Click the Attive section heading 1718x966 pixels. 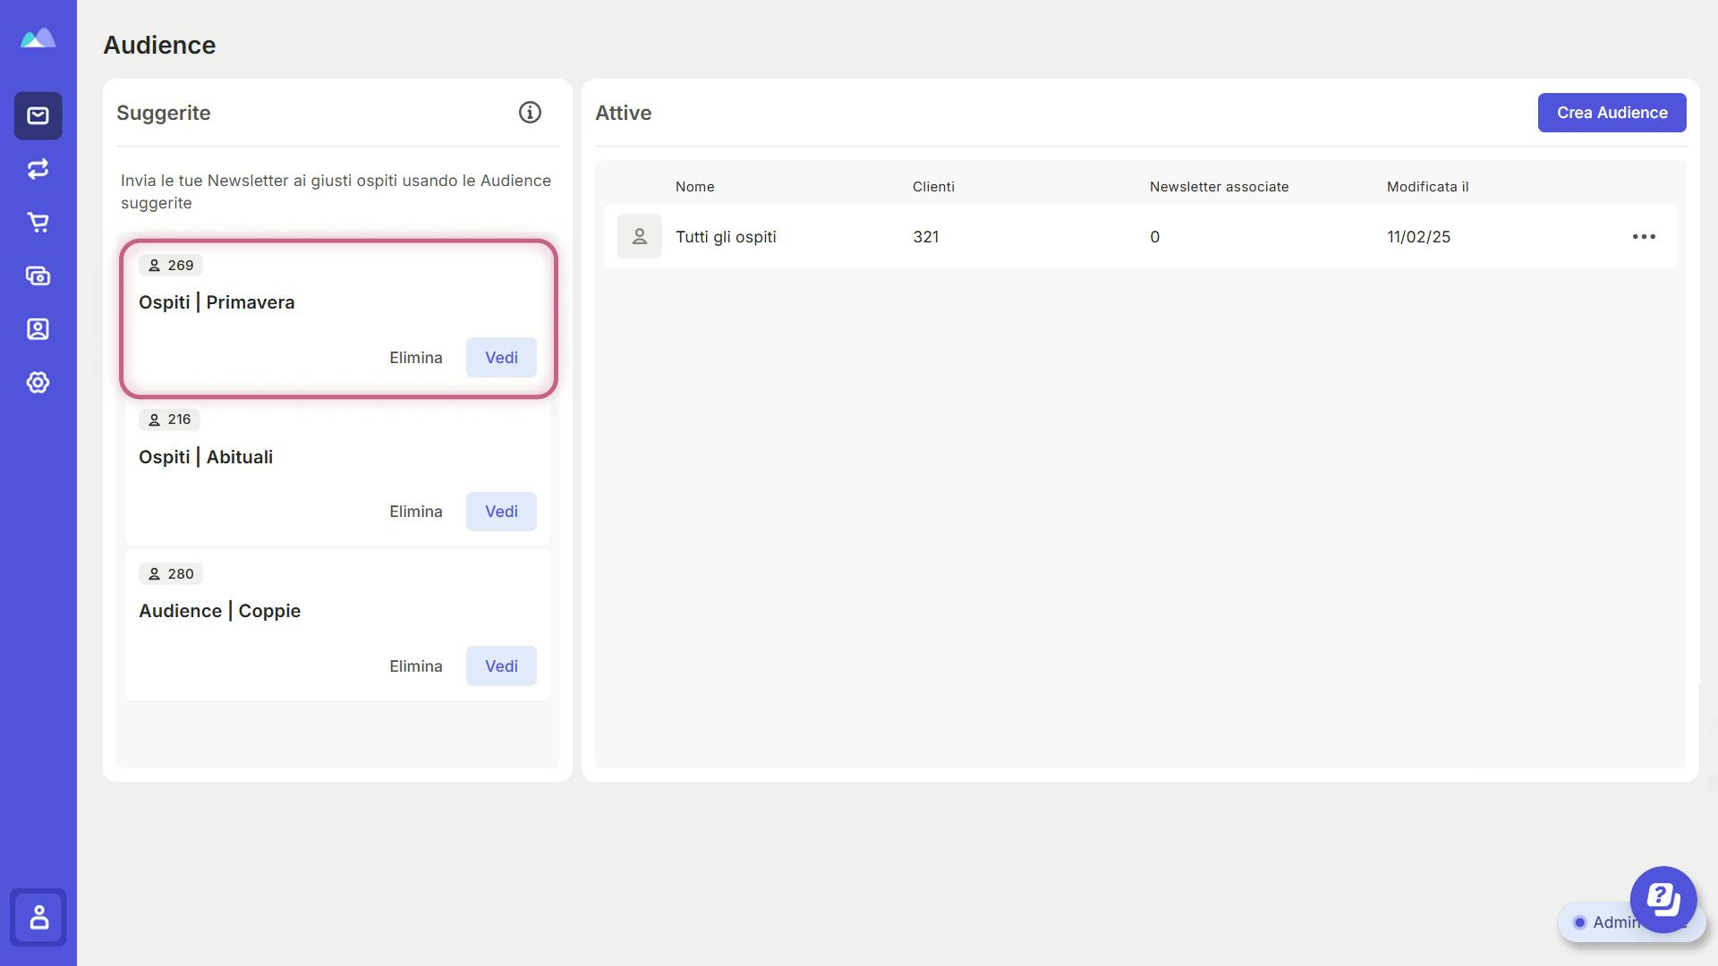pyautogui.click(x=623, y=113)
